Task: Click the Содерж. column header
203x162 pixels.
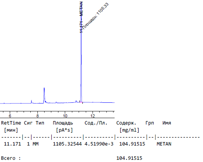Action: 126,123
